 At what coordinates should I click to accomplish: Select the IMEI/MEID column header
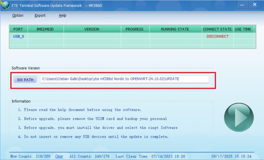point(45,29)
